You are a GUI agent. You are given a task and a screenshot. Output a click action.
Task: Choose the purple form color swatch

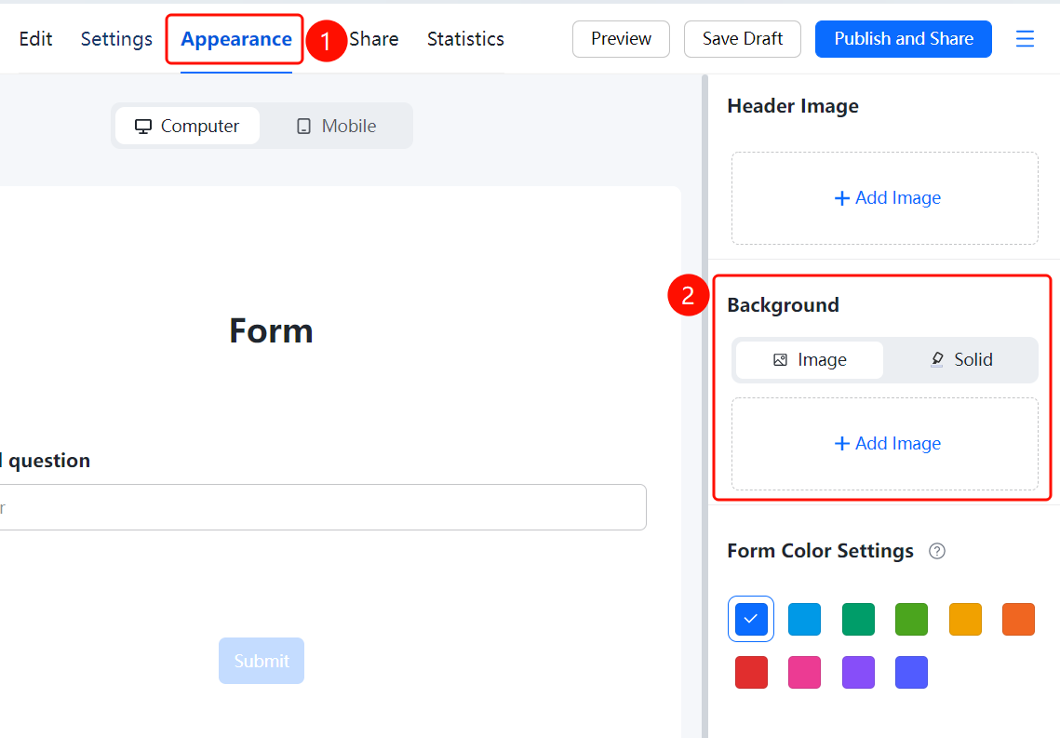point(858,673)
